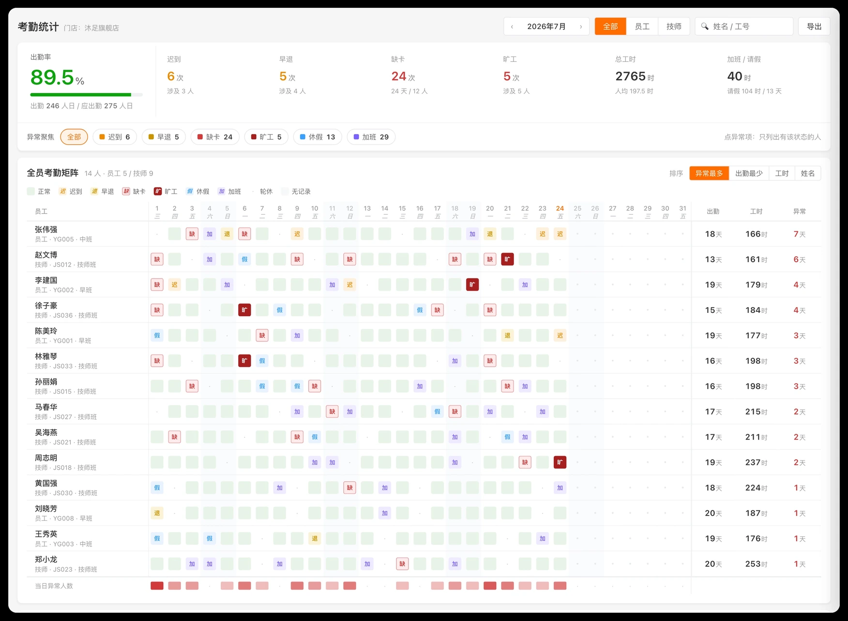Switch to the 技师 tab
This screenshot has height=621, width=848.
pyautogui.click(x=674, y=27)
